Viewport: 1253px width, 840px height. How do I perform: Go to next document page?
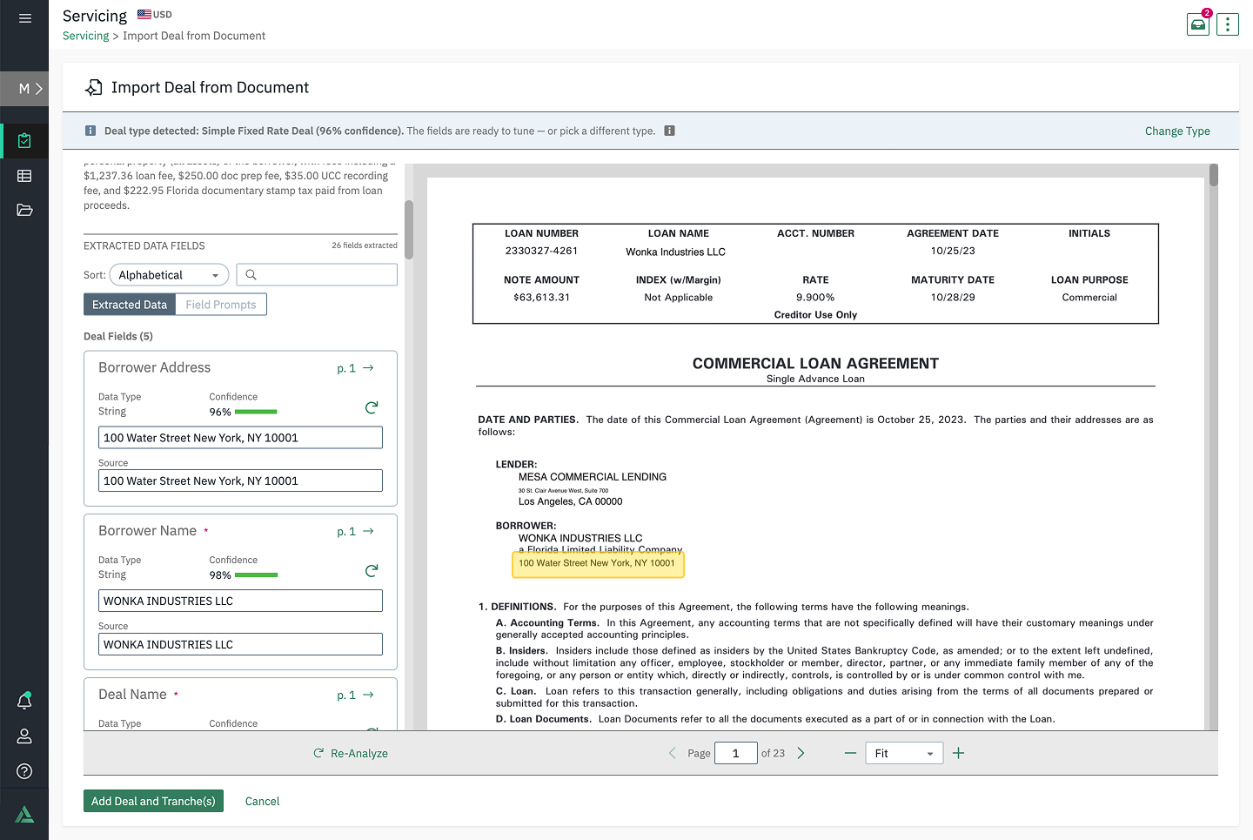click(x=801, y=753)
